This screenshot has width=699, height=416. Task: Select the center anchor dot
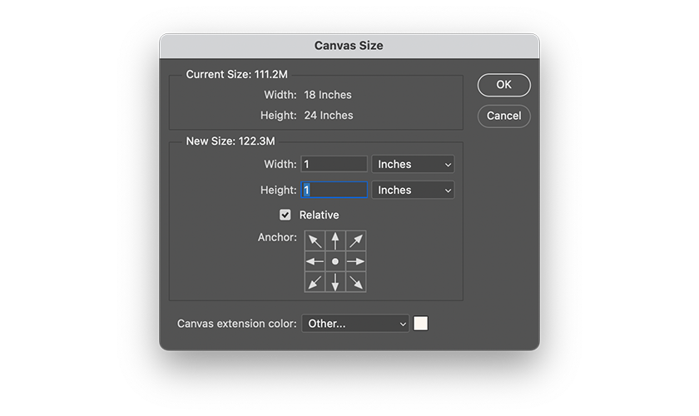pos(335,261)
